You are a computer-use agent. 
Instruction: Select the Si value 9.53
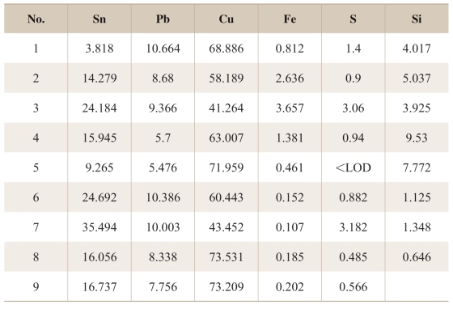417,138
